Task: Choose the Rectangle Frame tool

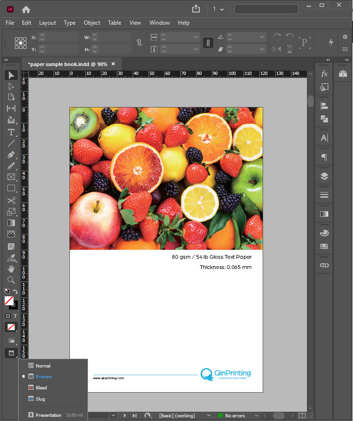Action: coord(11,177)
